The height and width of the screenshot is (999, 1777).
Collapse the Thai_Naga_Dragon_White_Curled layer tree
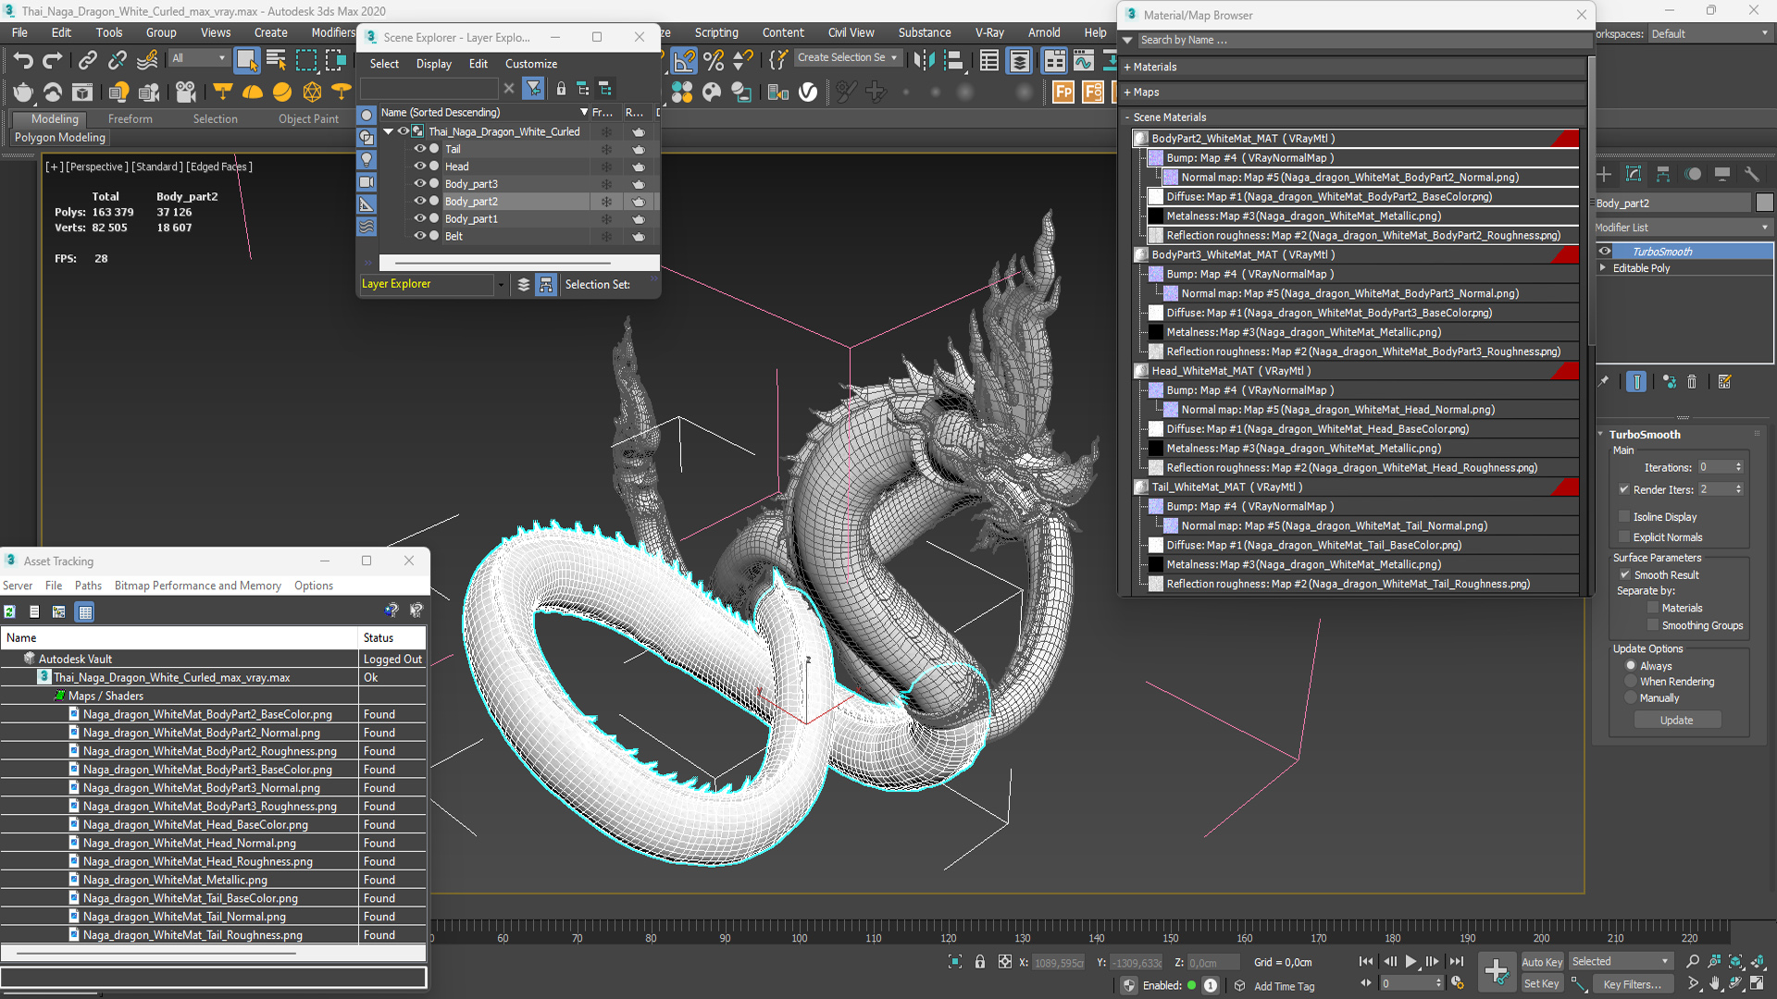(x=389, y=131)
